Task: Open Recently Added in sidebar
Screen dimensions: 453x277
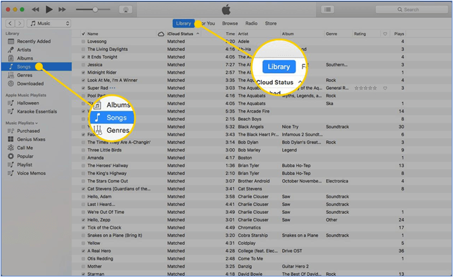Action: pos(34,41)
